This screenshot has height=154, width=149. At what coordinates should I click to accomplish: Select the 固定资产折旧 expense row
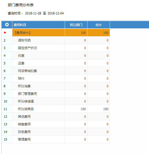point(56,48)
